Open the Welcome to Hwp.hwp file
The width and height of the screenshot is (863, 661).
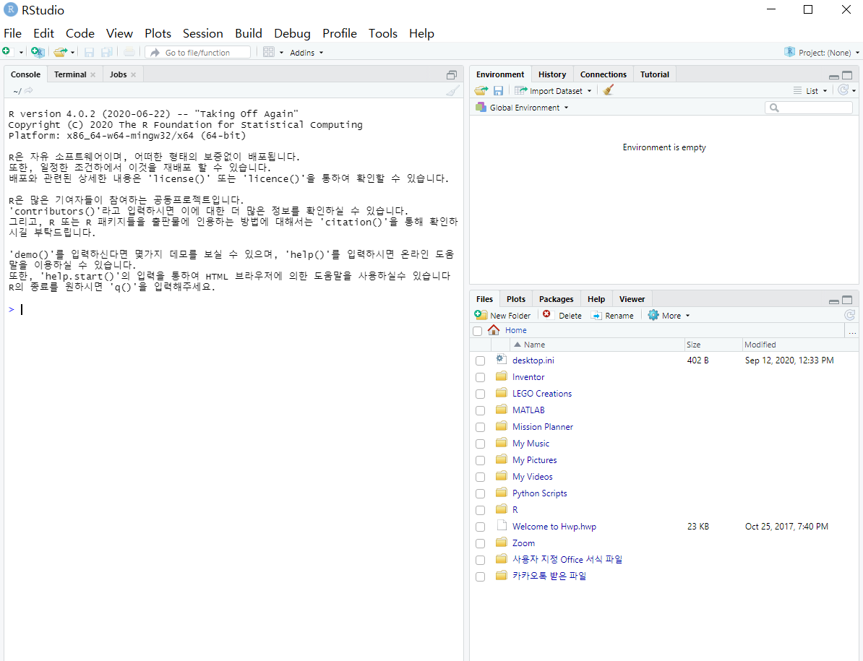[554, 526]
